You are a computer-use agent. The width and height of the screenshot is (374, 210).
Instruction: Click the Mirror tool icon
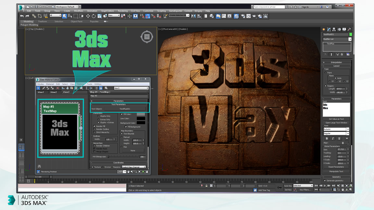point(193,16)
